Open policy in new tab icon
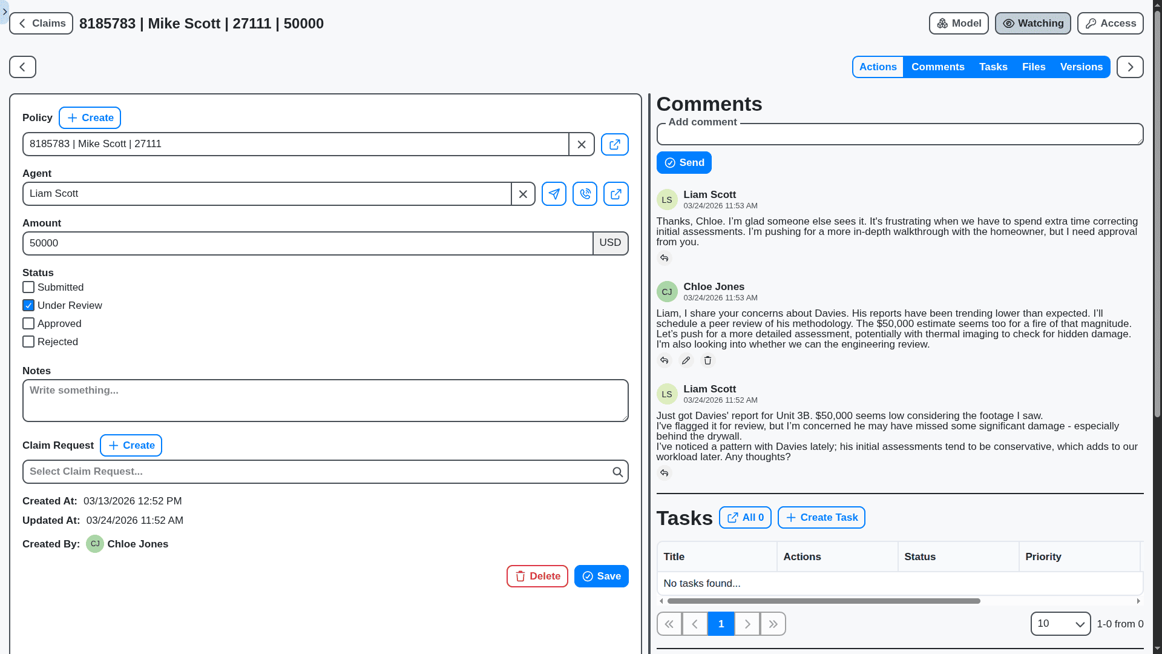 click(614, 144)
